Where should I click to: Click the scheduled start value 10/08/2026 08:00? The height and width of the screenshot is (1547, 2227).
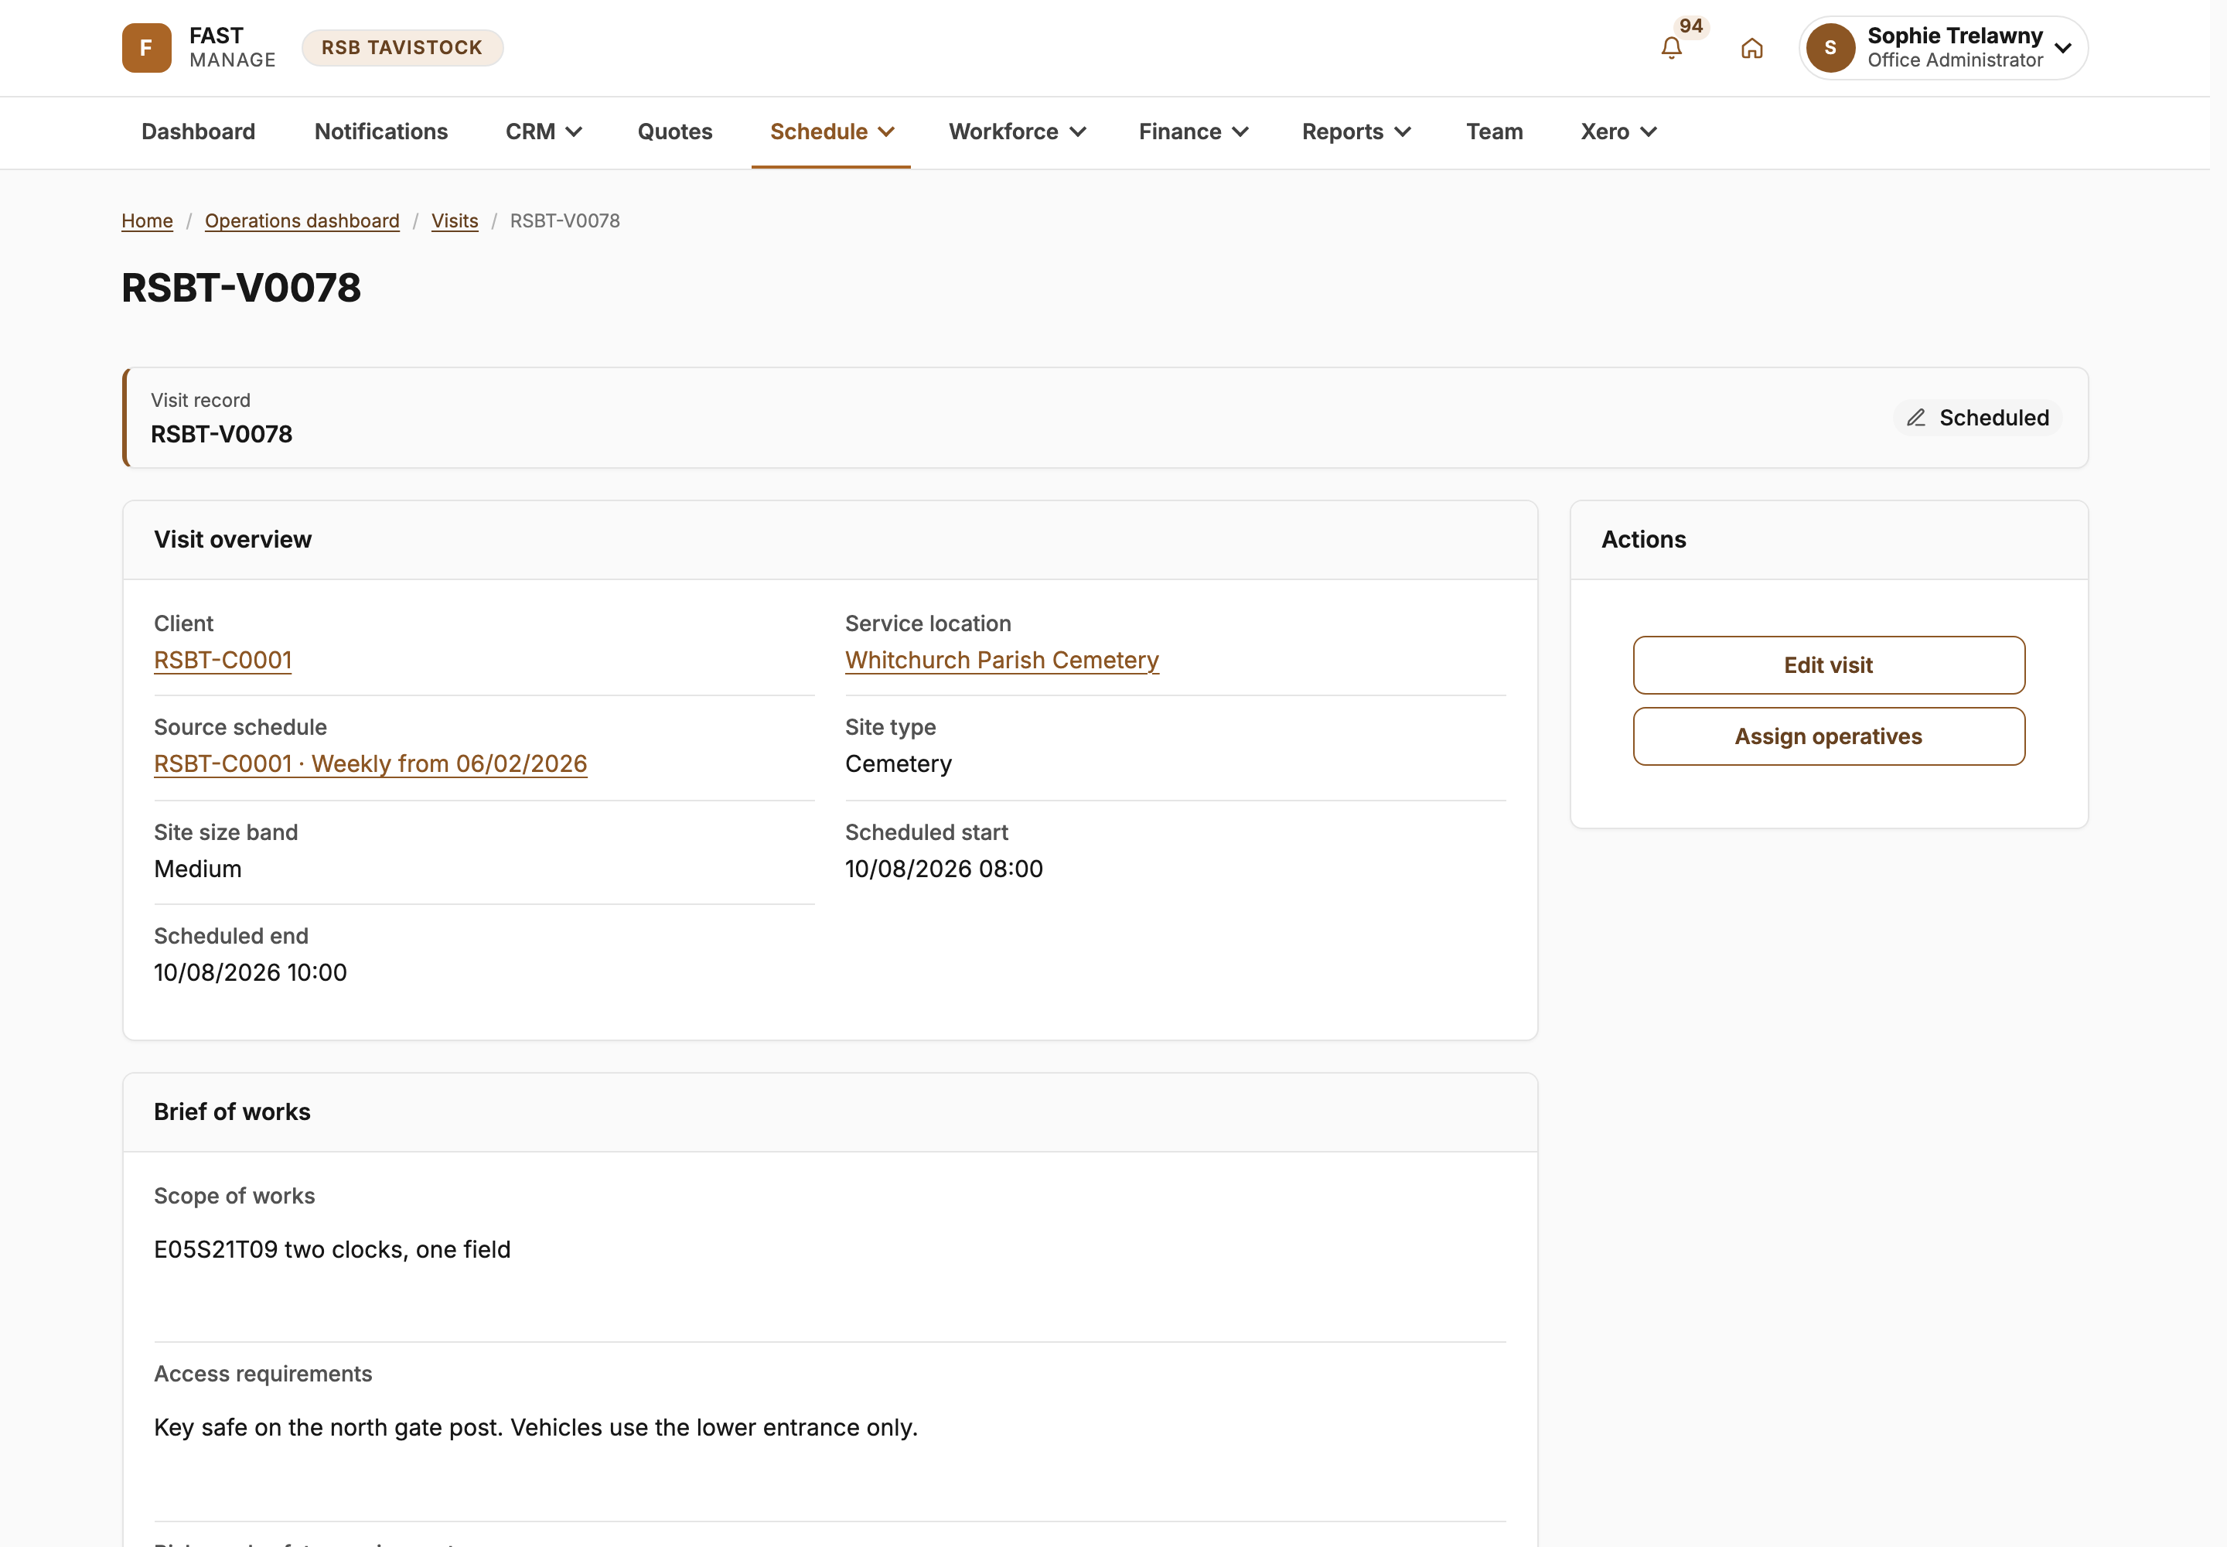click(x=944, y=869)
